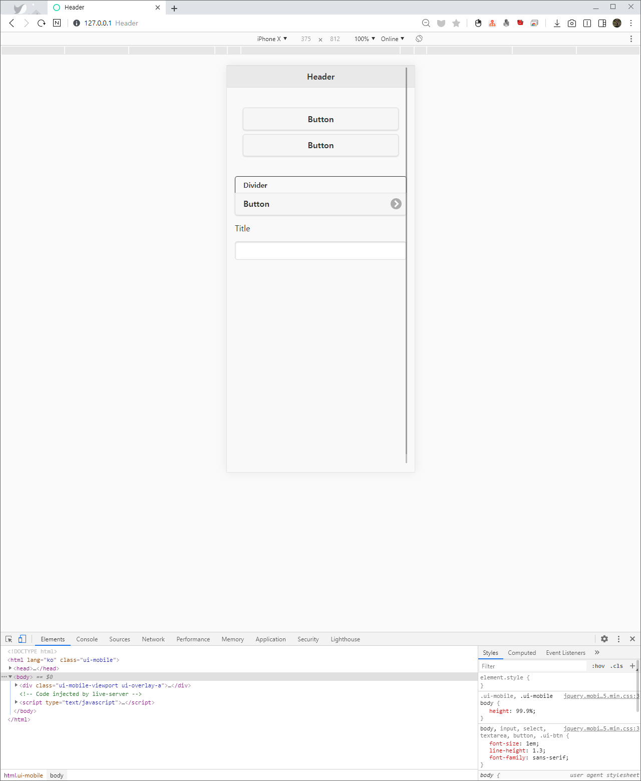Toggle the :hov element state panel
The image size is (641, 781).
[x=598, y=666]
